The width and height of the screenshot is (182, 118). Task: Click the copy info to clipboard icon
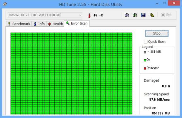coord(126,15)
